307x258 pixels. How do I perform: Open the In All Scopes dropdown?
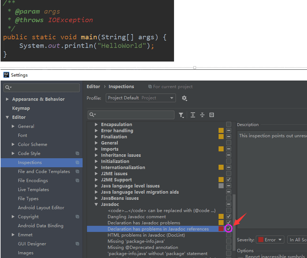pos(297,240)
